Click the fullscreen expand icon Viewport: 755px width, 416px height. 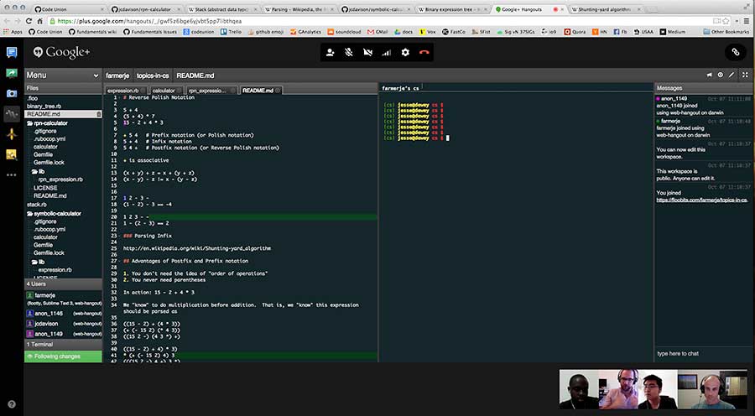click(744, 75)
